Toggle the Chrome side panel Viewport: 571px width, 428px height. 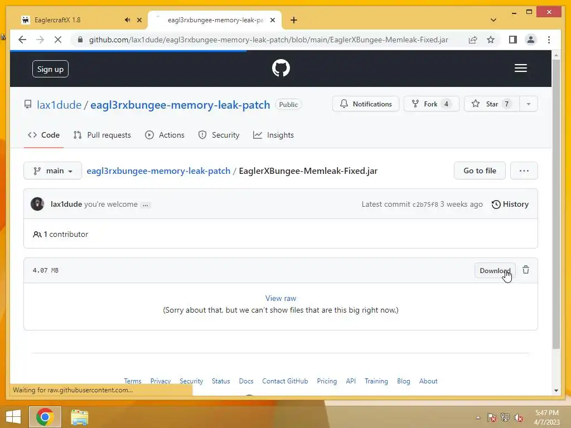coord(513,40)
